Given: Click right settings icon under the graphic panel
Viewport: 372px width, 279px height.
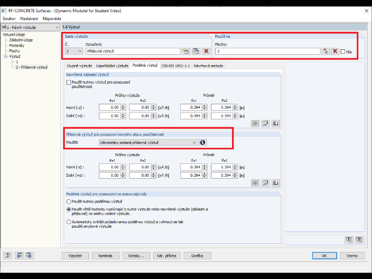Looking at the screenshot, I should click(x=359, y=240).
